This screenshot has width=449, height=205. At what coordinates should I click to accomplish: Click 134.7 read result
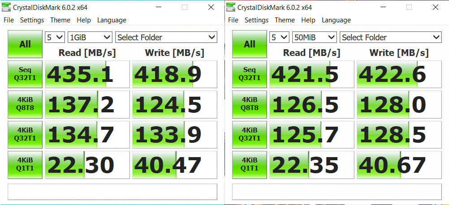87,134
